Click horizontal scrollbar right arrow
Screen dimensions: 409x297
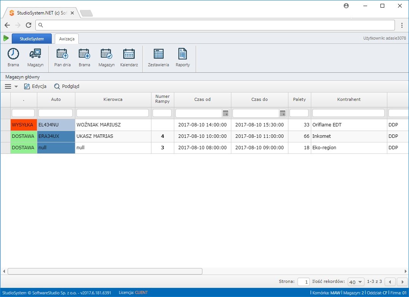tap(406, 271)
